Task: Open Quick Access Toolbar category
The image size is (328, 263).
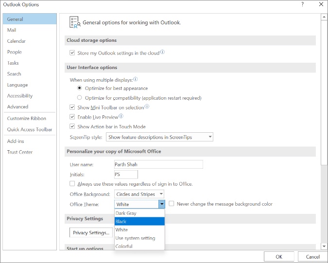Action: [x=30, y=129]
